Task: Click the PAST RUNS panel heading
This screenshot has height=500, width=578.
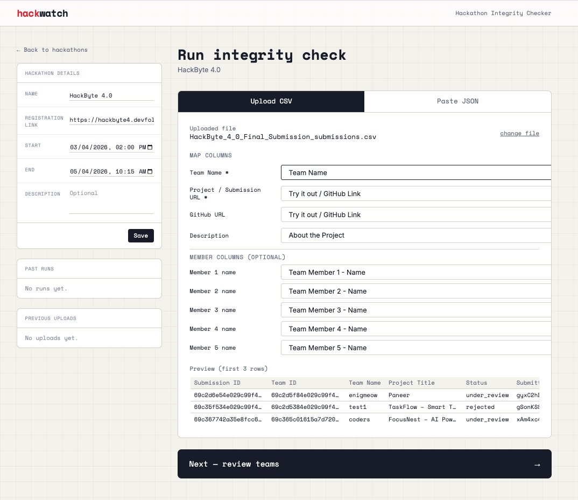Action: point(39,269)
